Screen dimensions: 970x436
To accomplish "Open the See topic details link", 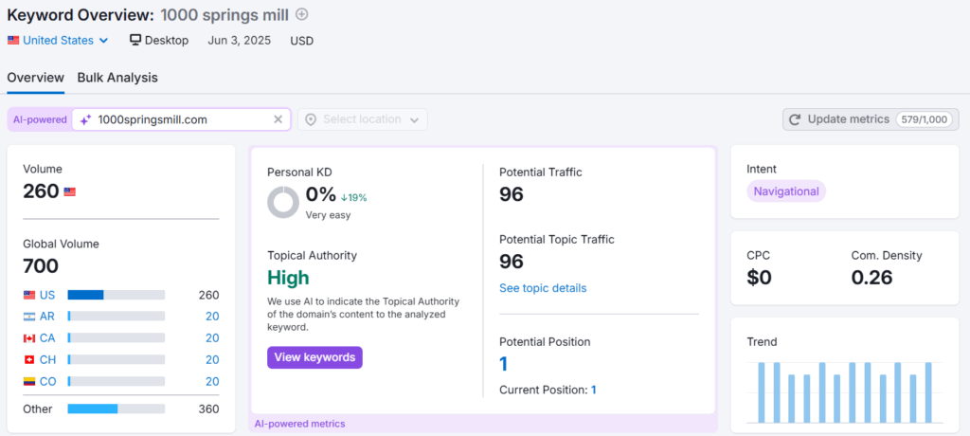I will [543, 288].
